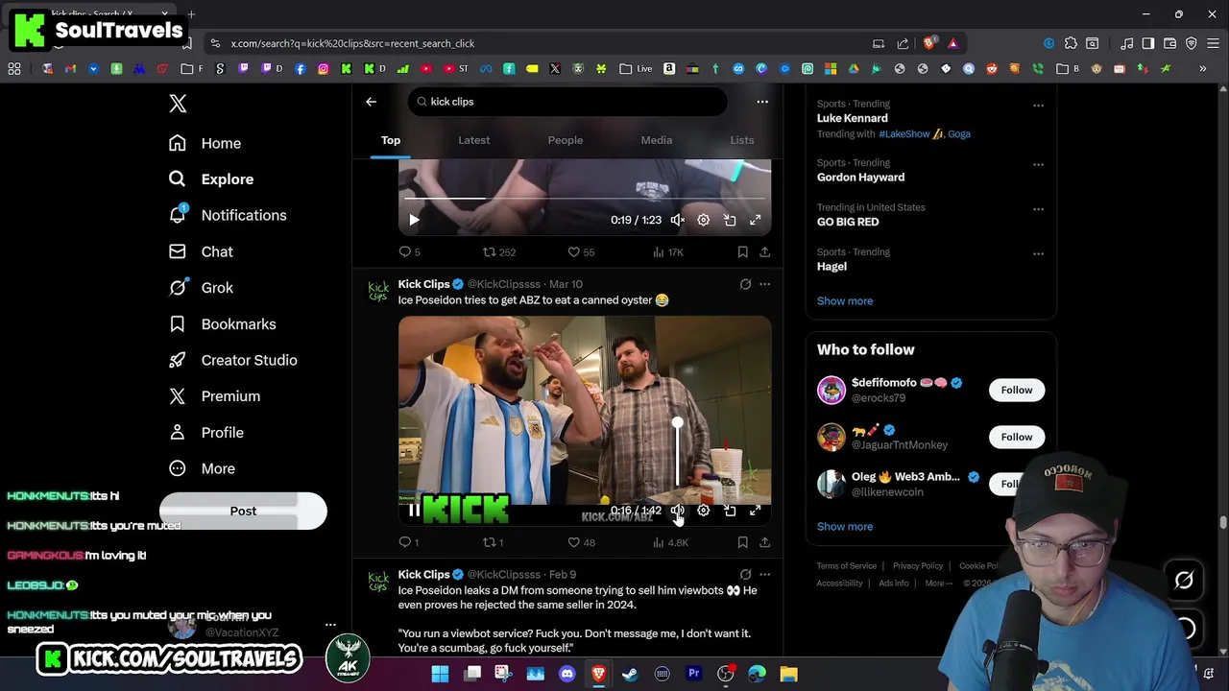Open Creator Studio in the sidebar
This screenshot has height=691, width=1229.
(233, 360)
